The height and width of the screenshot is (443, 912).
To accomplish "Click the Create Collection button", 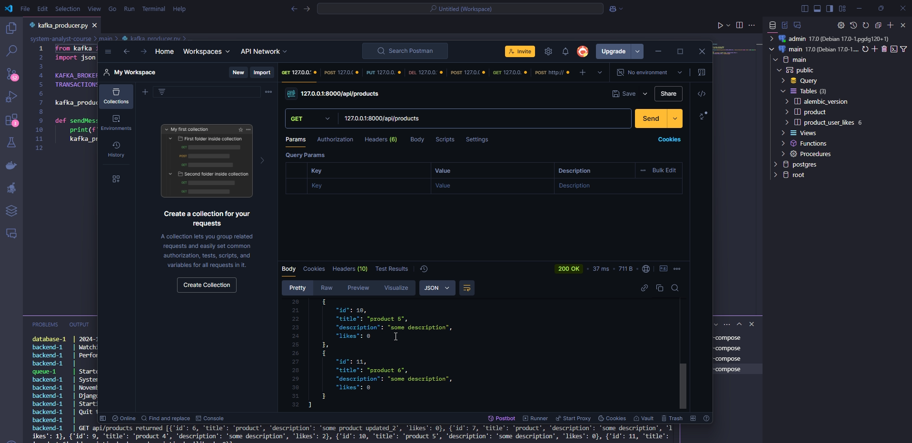I will 207,285.
